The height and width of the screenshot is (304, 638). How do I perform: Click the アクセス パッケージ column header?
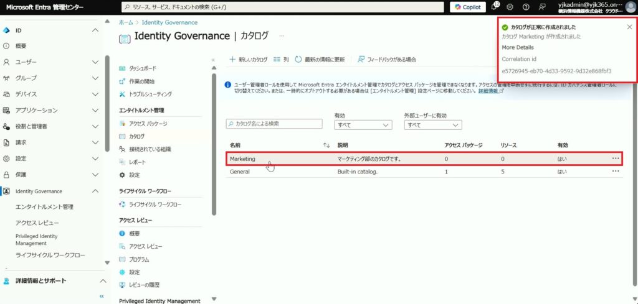(464, 145)
